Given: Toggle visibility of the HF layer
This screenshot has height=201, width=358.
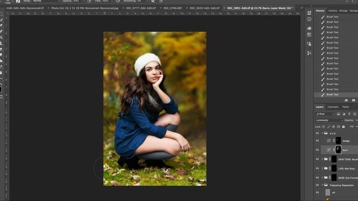Looking at the screenshot, I should point(317,193).
